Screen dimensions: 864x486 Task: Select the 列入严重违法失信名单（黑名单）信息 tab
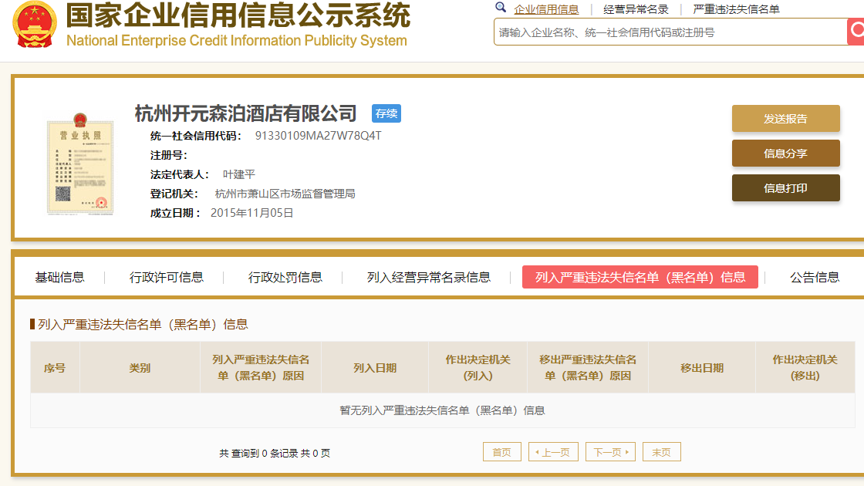click(x=640, y=277)
